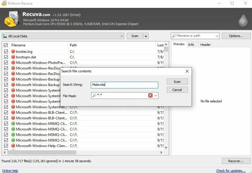The height and width of the screenshot is (173, 252).
Task: Uncheck first Microsoft-Windows-BLB-Client... checkbox
Action: (6, 112)
